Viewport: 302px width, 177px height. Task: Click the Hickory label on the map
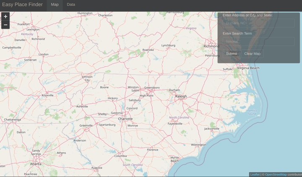pos(113,98)
